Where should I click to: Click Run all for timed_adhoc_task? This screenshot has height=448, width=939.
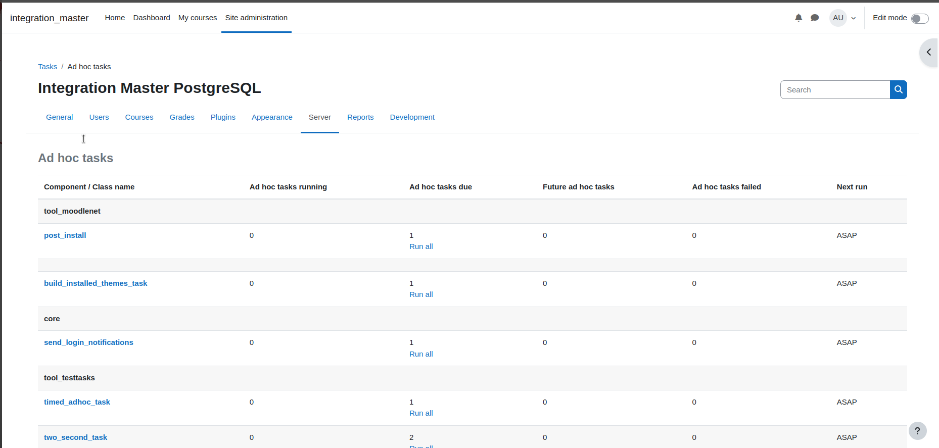pos(421,413)
